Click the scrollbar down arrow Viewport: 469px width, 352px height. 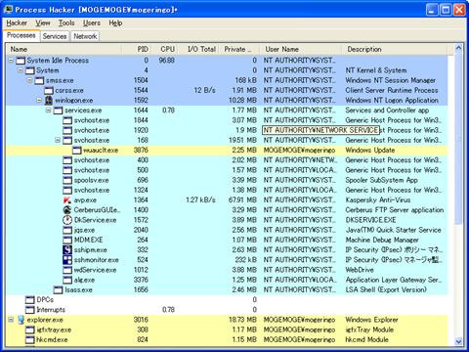[458, 341]
